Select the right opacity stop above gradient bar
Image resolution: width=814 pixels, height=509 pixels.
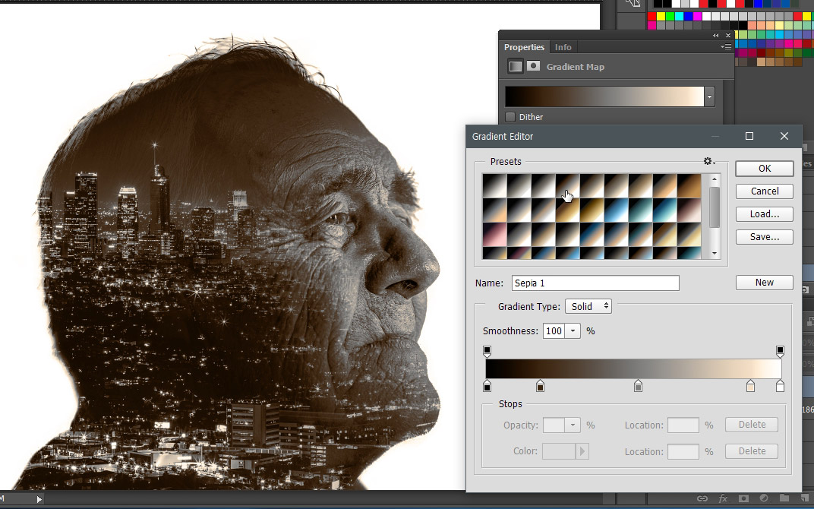point(780,351)
